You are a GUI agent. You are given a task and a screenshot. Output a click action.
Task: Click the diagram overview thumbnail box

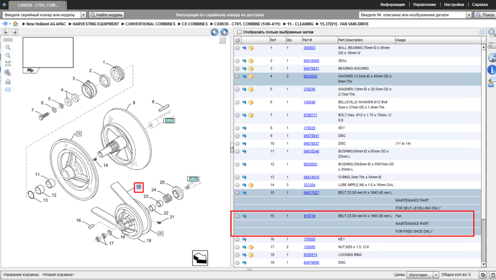(48, 53)
